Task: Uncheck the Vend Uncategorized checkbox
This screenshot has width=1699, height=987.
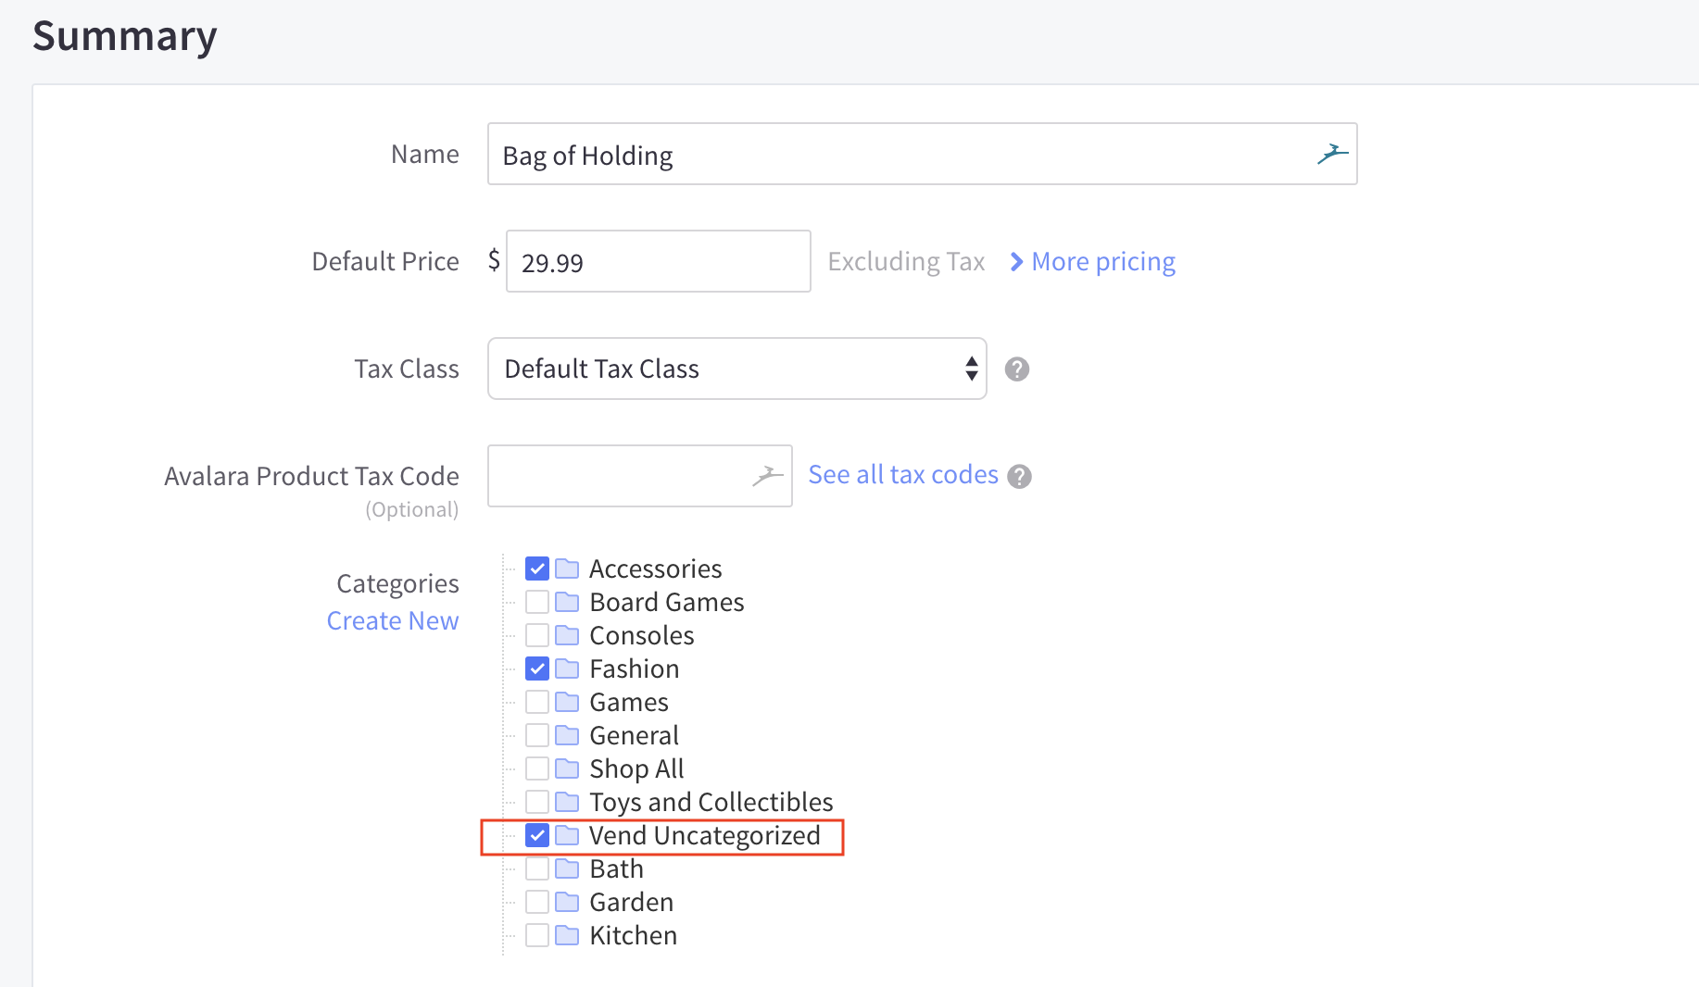Action: tap(537, 835)
